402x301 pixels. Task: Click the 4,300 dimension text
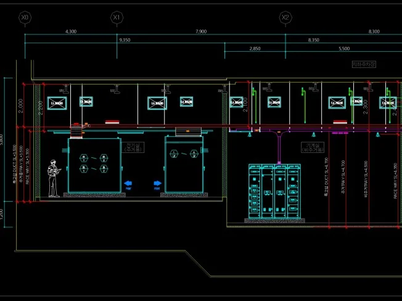click(x=70, y=31)
